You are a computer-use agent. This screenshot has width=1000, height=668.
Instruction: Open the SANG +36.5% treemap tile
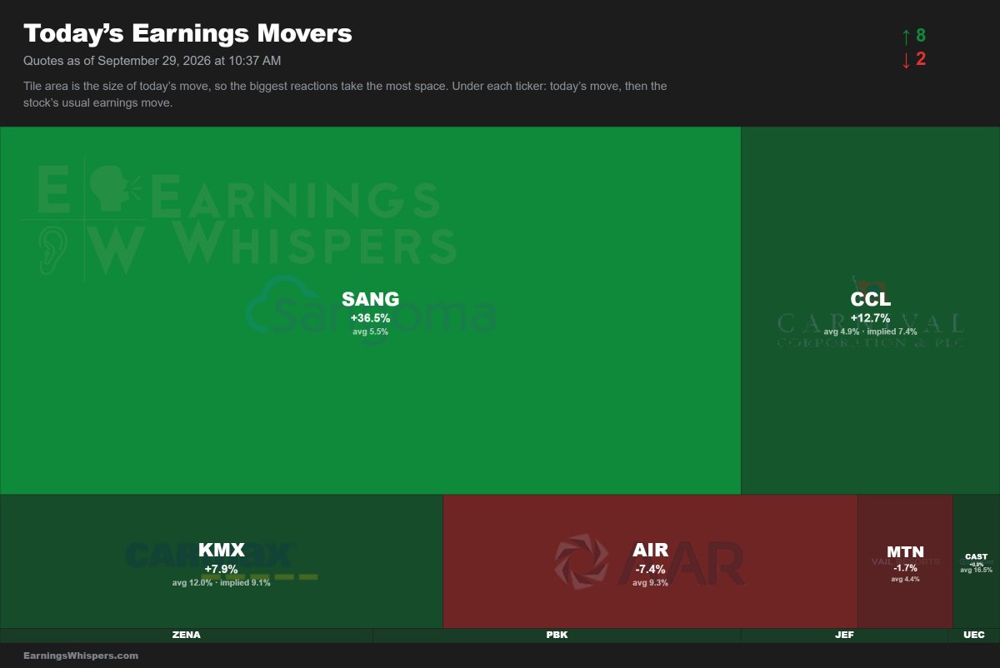click(370, 311)
